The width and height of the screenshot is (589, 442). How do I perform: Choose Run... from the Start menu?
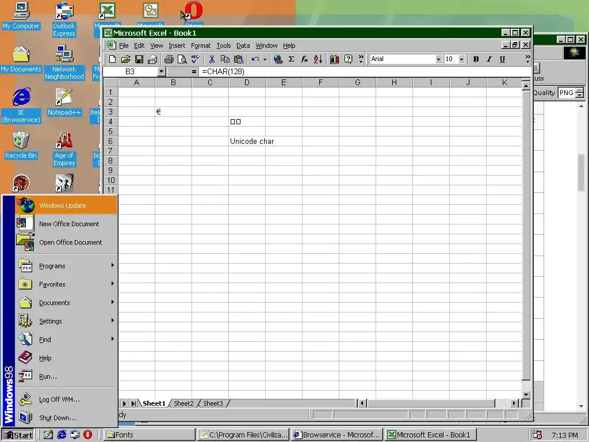click(66, 376)
